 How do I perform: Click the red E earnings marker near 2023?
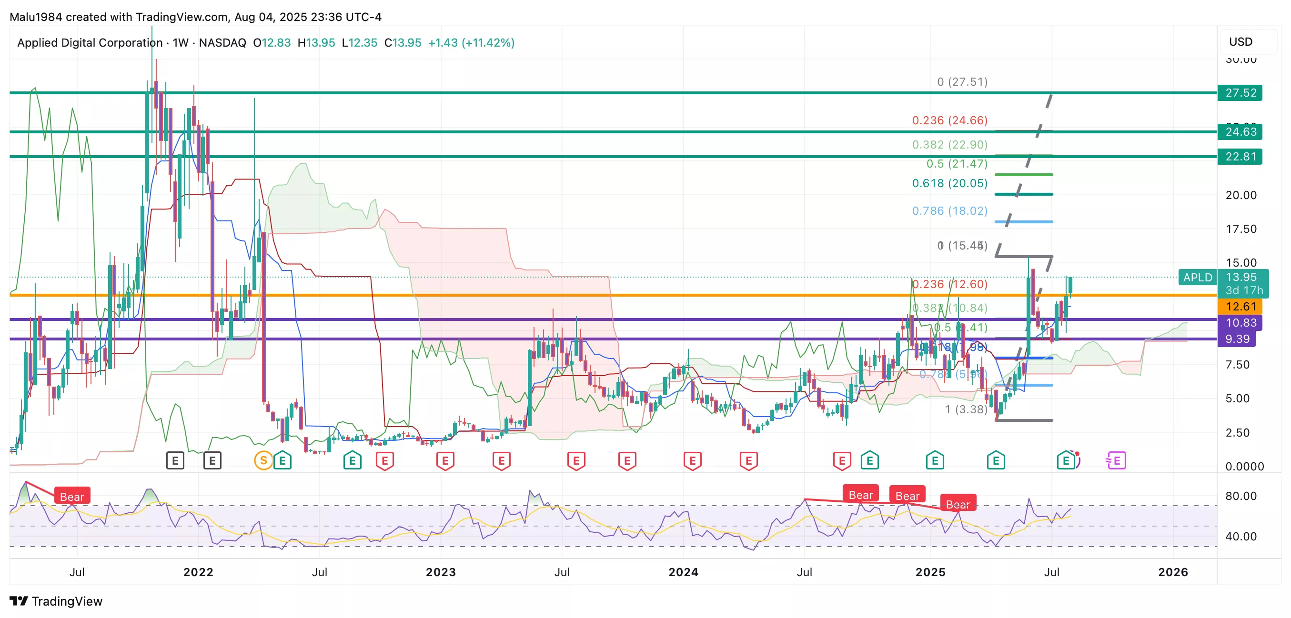445,460
